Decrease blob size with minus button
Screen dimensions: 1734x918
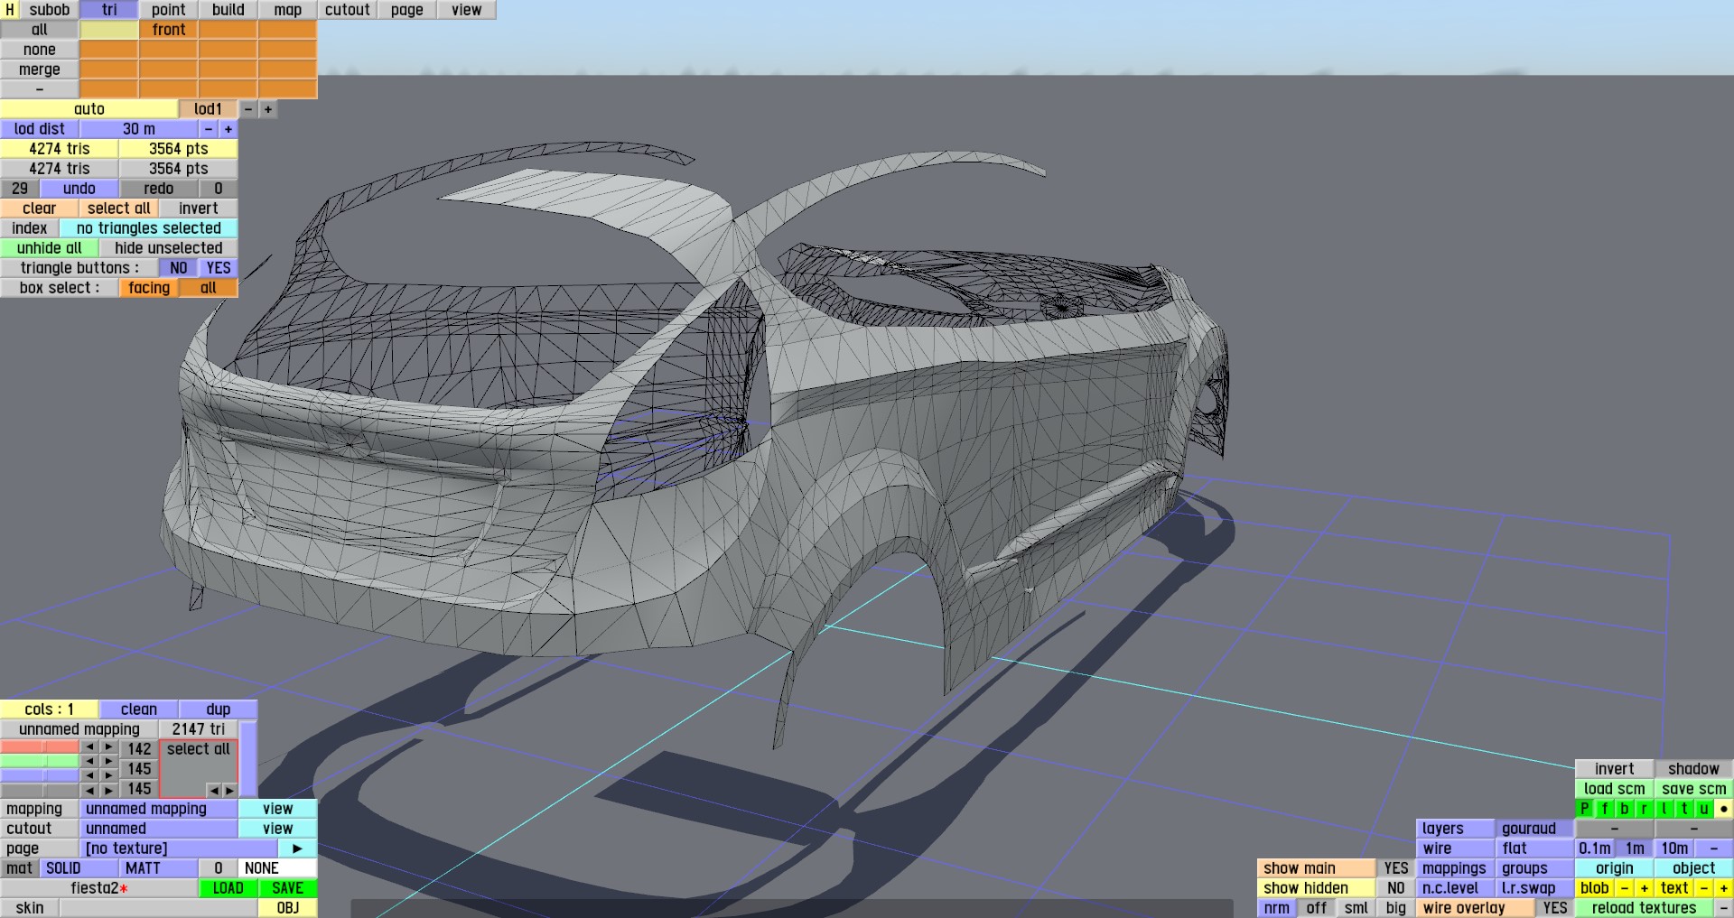(x=1624, y=888)
